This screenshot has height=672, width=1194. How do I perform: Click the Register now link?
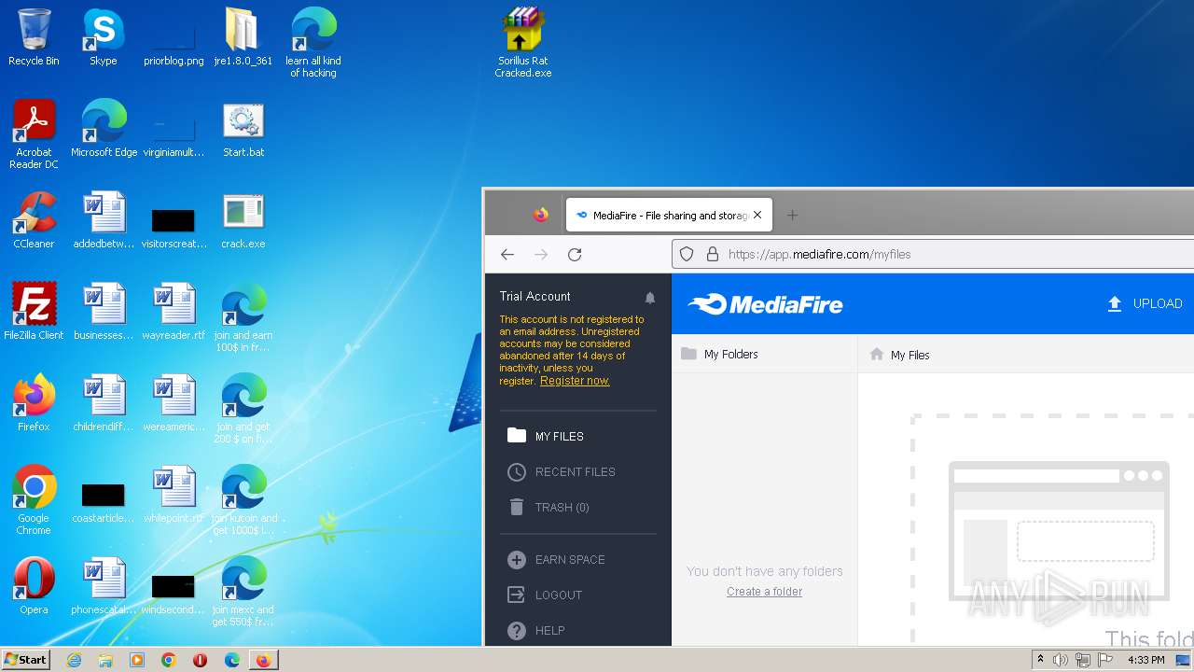coord(575,381)
